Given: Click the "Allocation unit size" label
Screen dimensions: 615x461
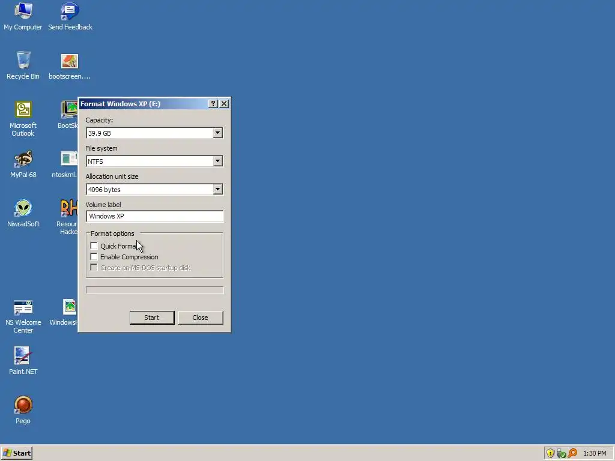Looking at the screenshot, I should pyautogui.click(x=112, y=176).
